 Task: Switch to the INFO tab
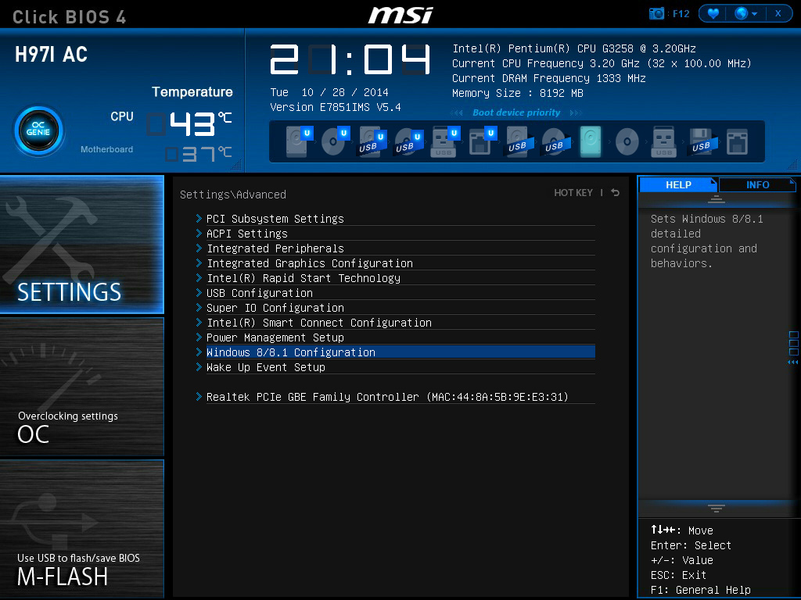tap(757, 185)
